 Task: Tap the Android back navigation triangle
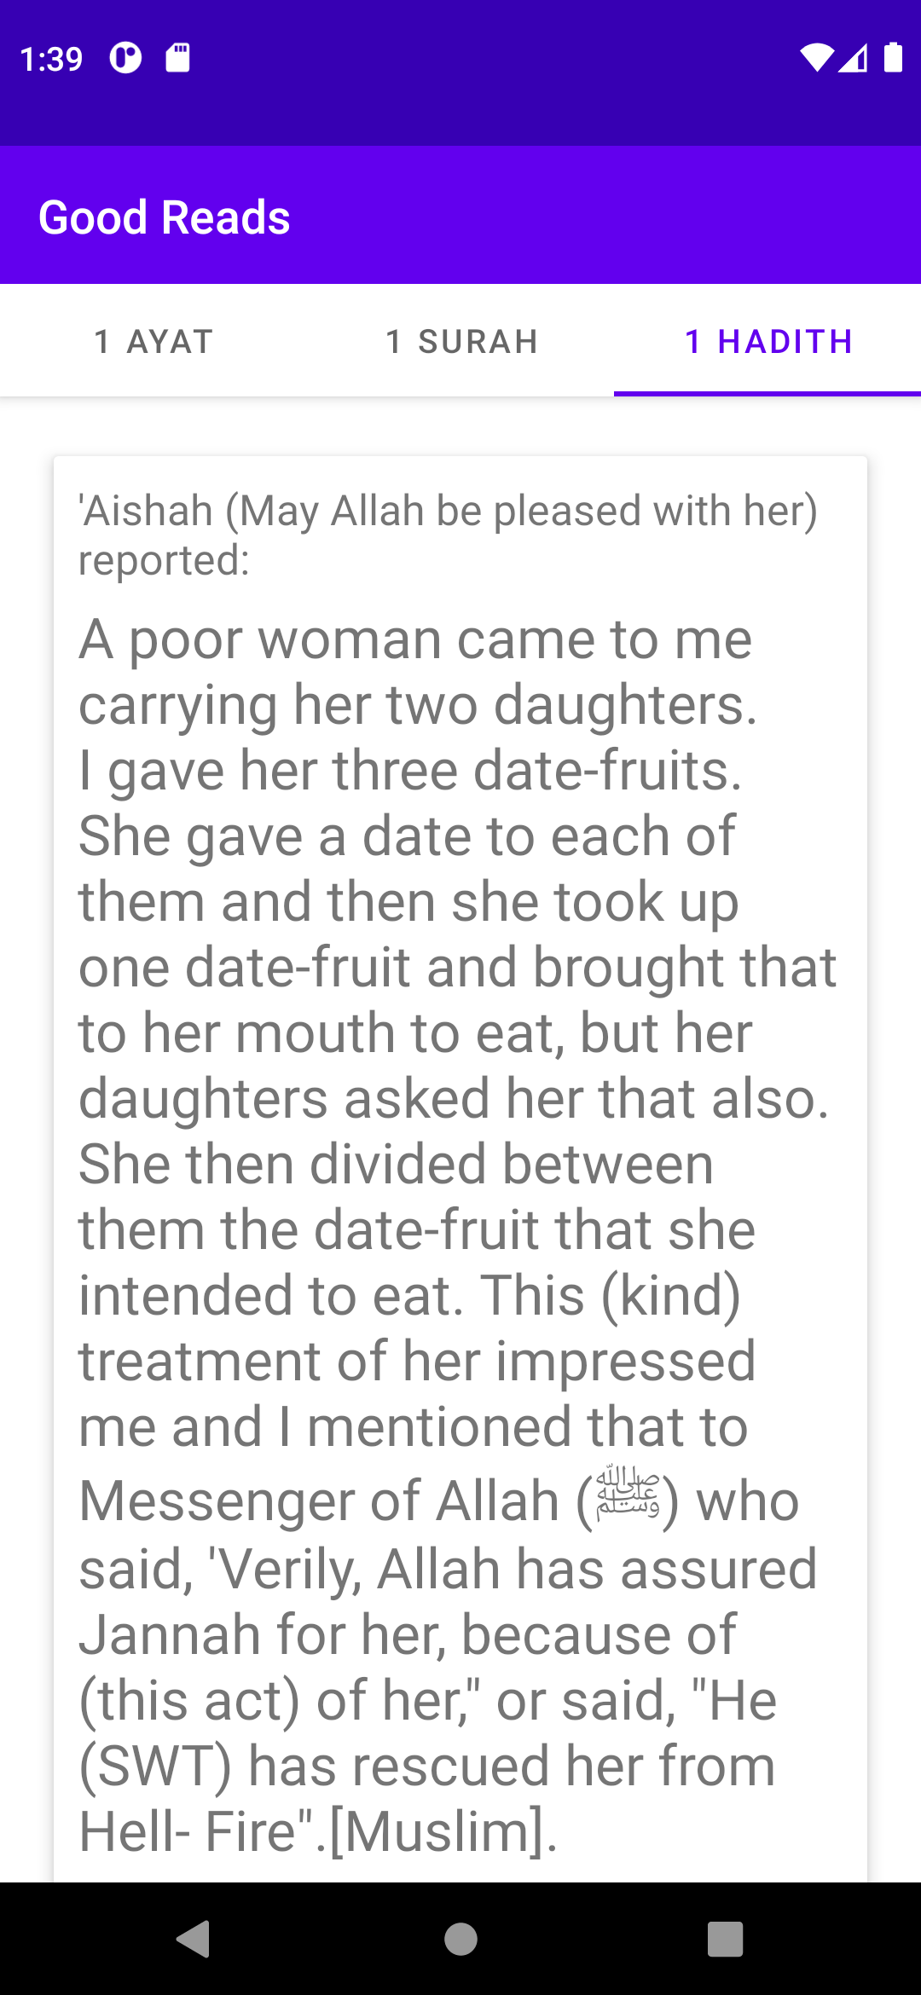click(x=194, y=1939)
